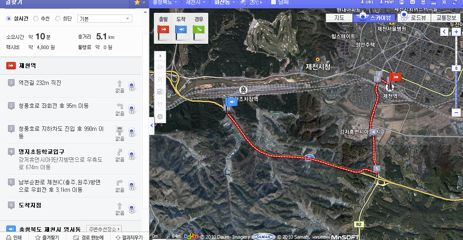
Task: Click the map zoom-out minus button
Action: 456,112
